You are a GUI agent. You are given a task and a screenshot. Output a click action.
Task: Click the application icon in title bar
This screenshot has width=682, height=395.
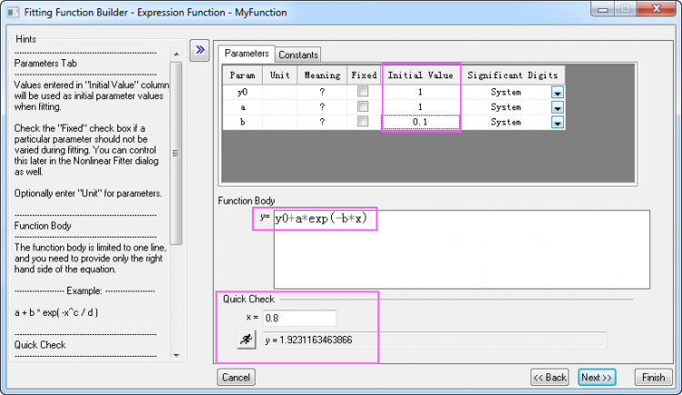click(13, 12)
